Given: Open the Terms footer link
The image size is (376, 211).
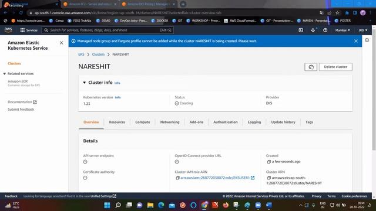Looking at the screenshot, I should tap(331, 196).
